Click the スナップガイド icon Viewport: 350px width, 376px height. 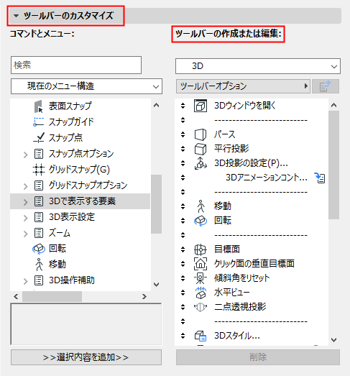click(x=38, y=121)
